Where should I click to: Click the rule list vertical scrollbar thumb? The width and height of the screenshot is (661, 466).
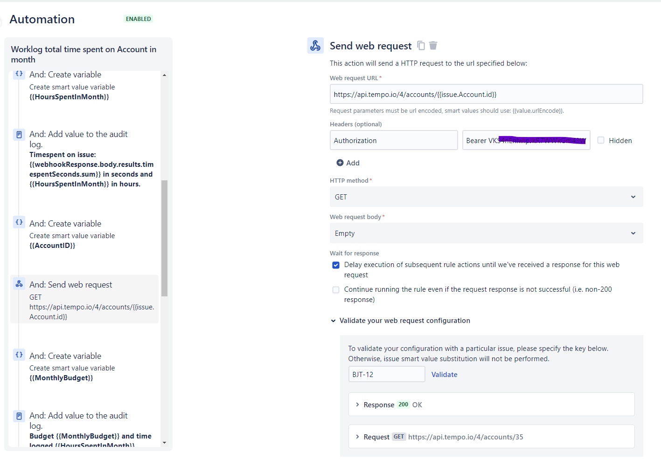pyautogui.click(x=164, y=238)
